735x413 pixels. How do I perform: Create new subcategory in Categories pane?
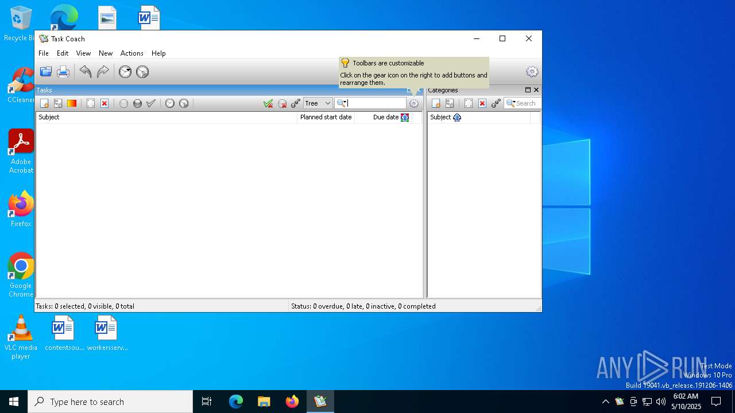[450, 103]
